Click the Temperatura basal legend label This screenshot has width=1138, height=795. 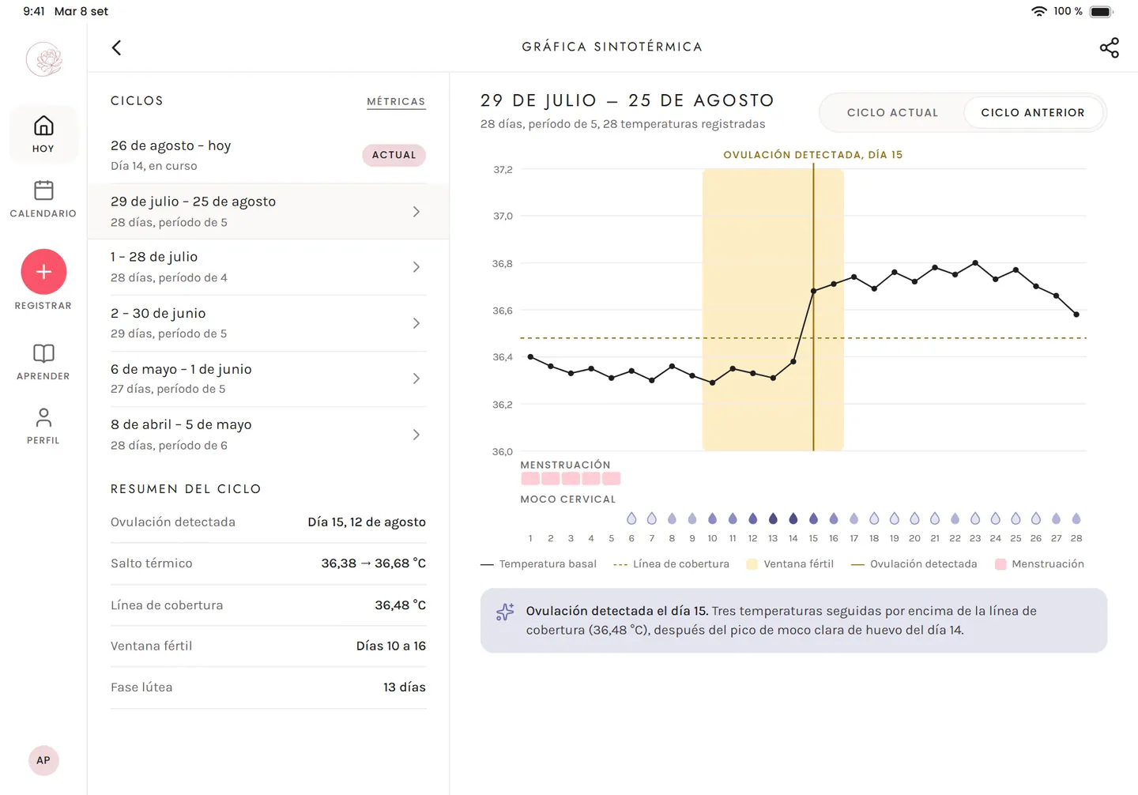tap(548, 564)
